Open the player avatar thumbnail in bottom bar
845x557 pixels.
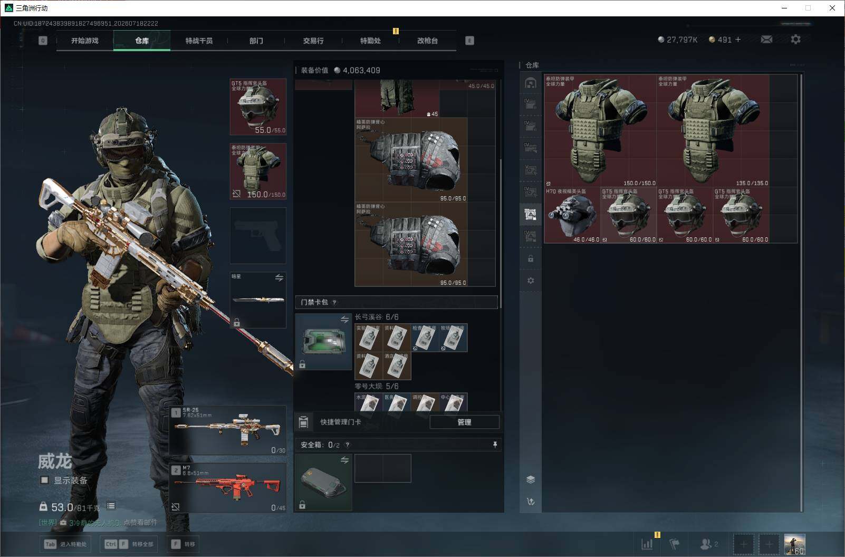(x=795, y=544)
